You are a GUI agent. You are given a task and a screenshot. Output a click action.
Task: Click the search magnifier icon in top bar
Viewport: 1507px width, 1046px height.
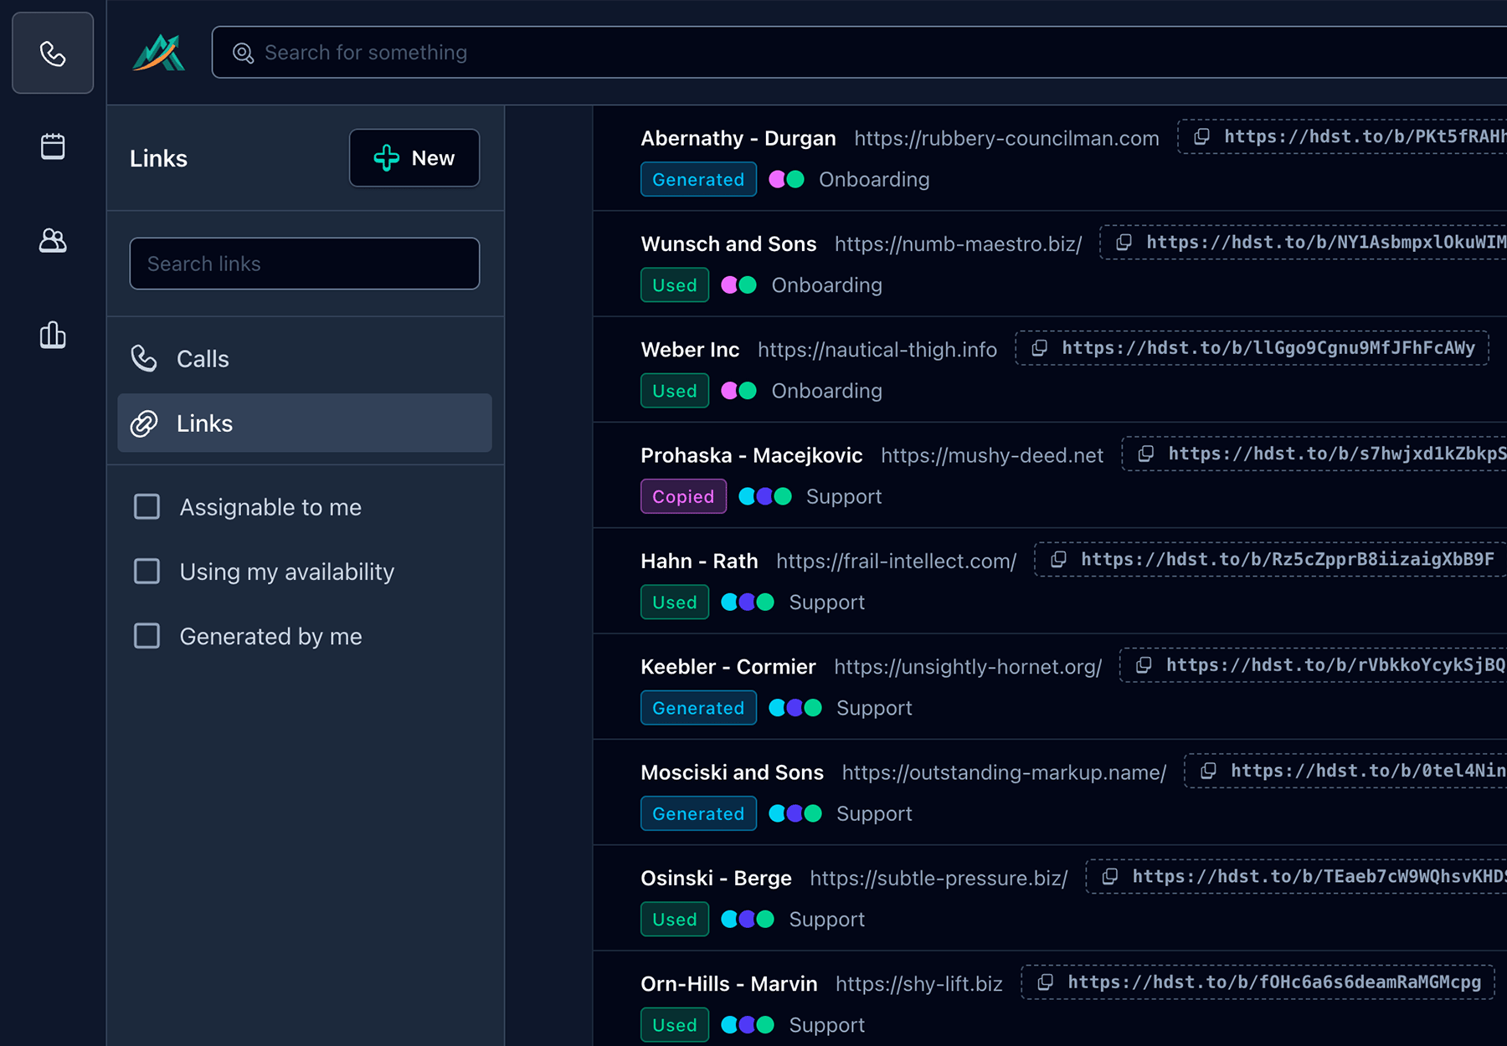click(243, 53)
